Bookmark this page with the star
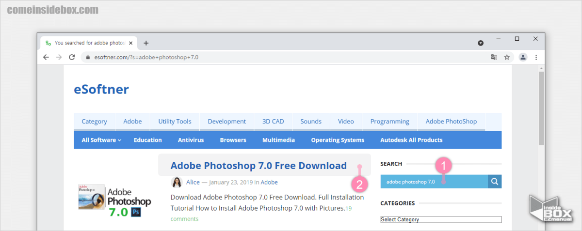582x231 pixels. [x=507, y=57]
